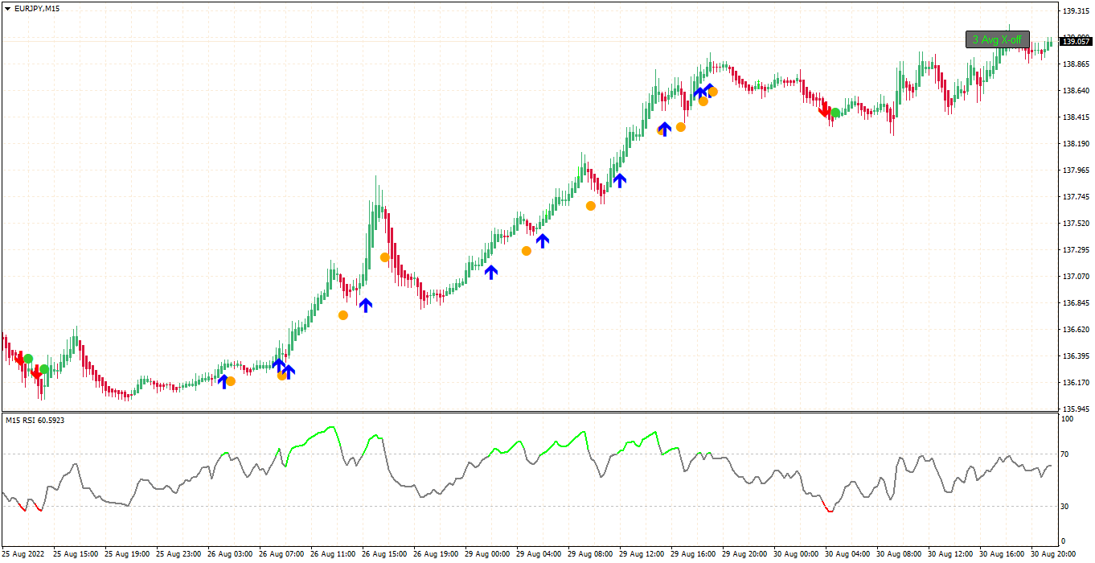The image size is (1095, 563).
Task: Select the 137.070 price scale label
Action: [1075, 276]
